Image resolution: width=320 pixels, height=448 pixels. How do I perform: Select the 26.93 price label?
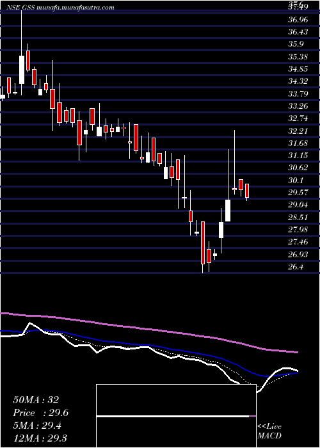click(298, 255)
